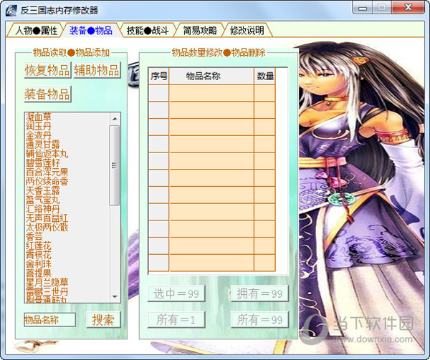Image resolution: width=430 pixels, height=360 pixels.
Task: Select 香芸 in the item list
Action: click(x=34, y=236)
